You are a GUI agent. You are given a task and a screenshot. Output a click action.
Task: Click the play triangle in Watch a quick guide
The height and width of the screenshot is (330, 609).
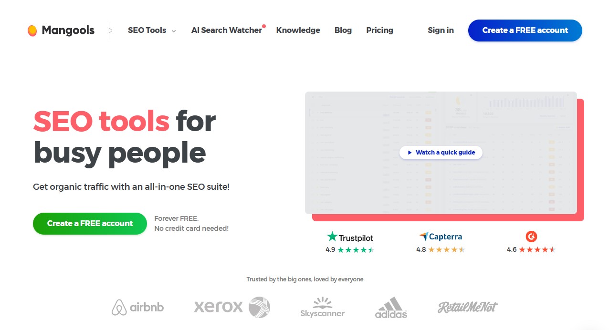pyautogui.click(x=409, y=153)
